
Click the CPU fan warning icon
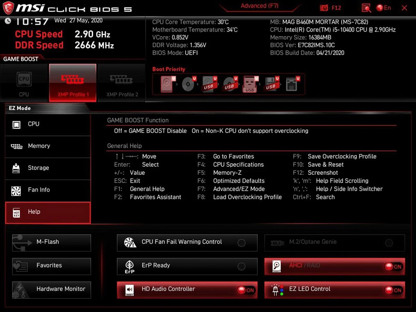[x=130, y=242]
